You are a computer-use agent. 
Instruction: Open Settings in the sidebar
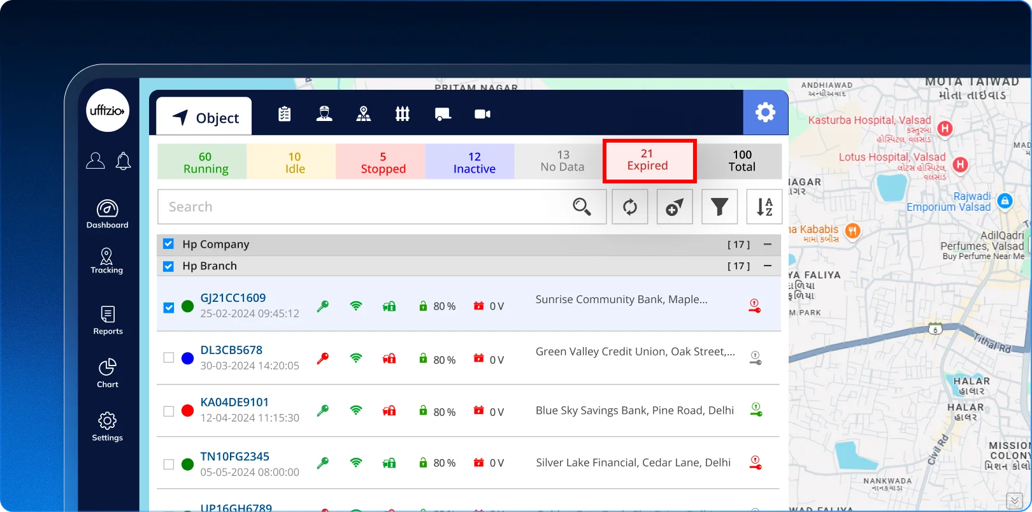(108, 427)
